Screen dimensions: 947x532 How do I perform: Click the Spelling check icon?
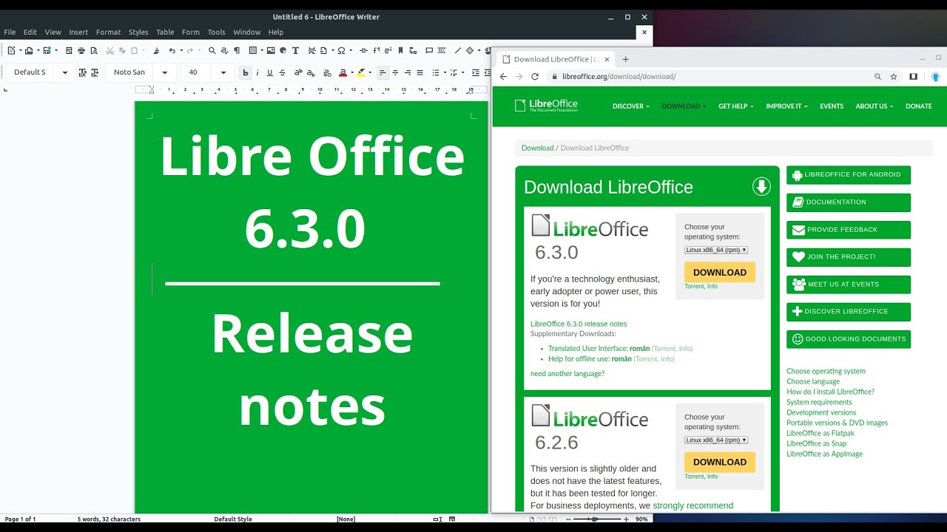coord(224,51)
